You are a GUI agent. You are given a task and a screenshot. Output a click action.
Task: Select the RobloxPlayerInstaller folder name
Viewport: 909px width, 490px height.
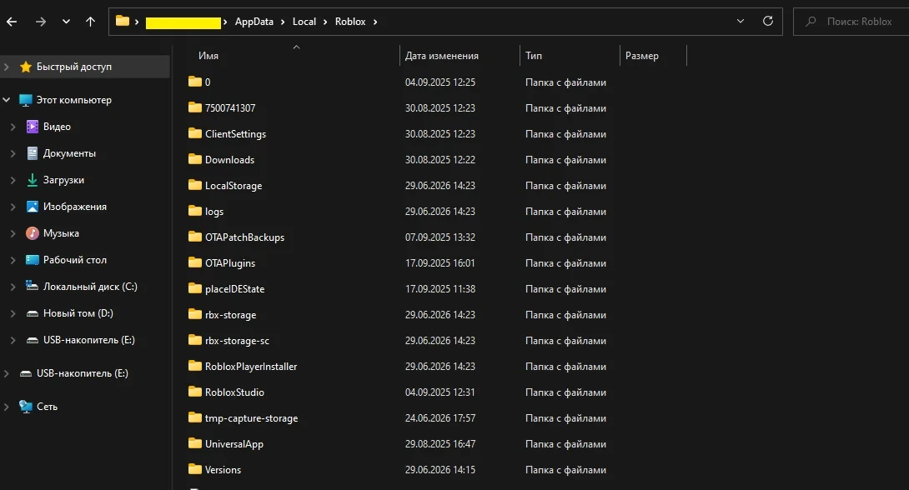(x=251, y=367)
